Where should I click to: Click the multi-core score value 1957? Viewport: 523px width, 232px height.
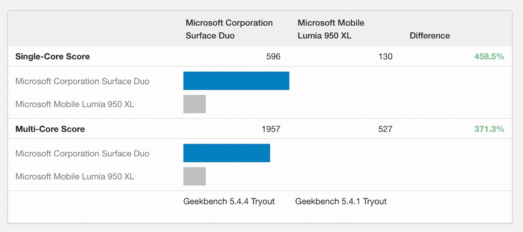(271, 129)
